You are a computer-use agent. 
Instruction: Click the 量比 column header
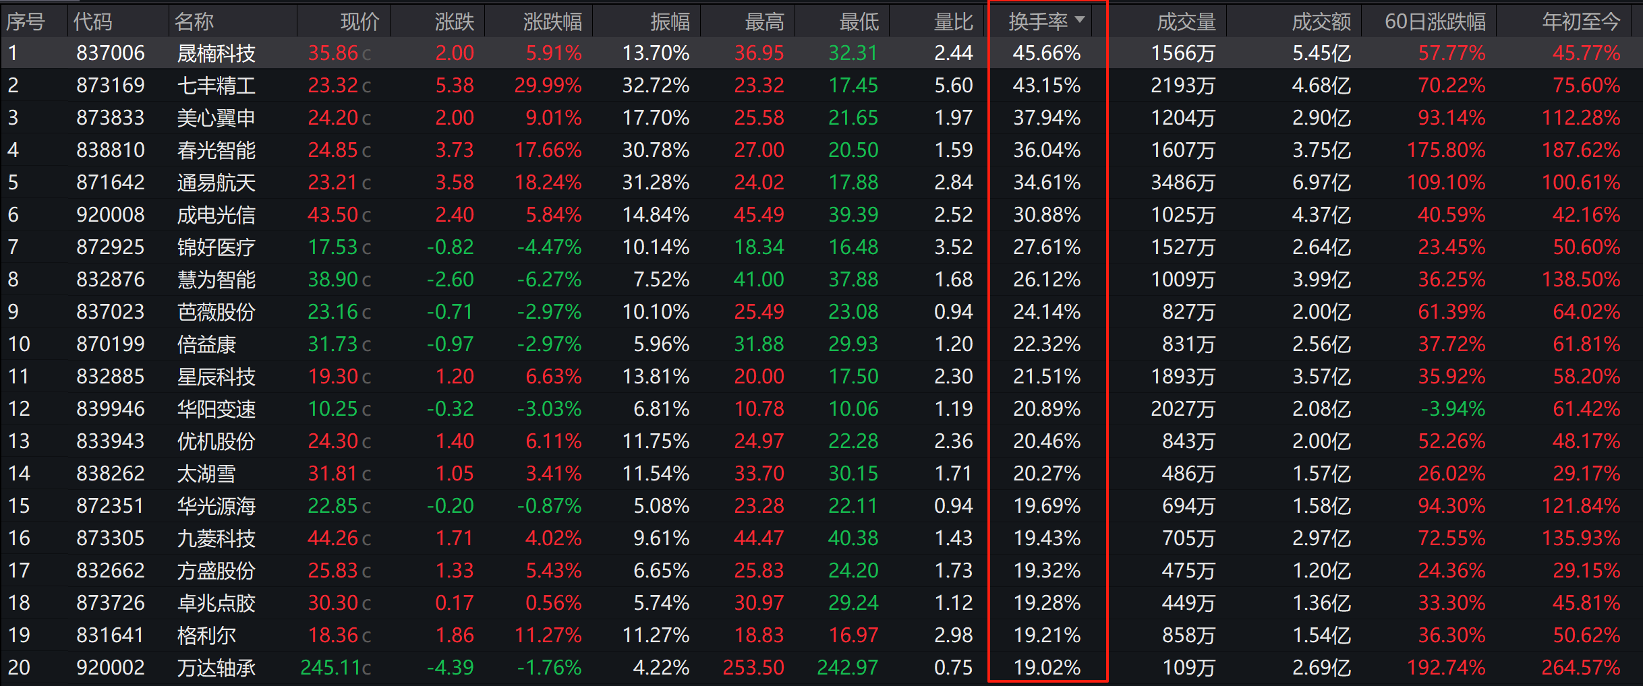(953, 22)
